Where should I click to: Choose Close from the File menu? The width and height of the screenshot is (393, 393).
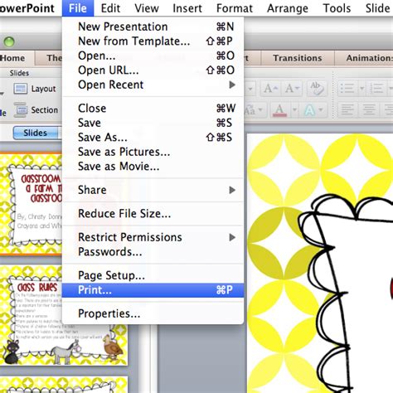pos(153,108)
